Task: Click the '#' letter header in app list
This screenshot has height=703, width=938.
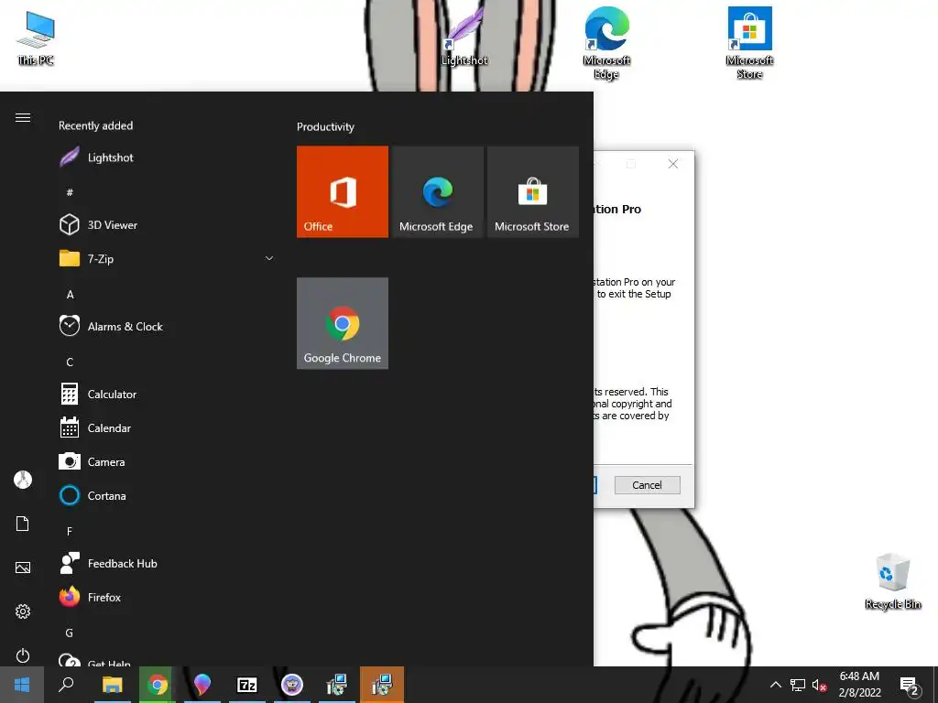Action: (x=70, y=192)
